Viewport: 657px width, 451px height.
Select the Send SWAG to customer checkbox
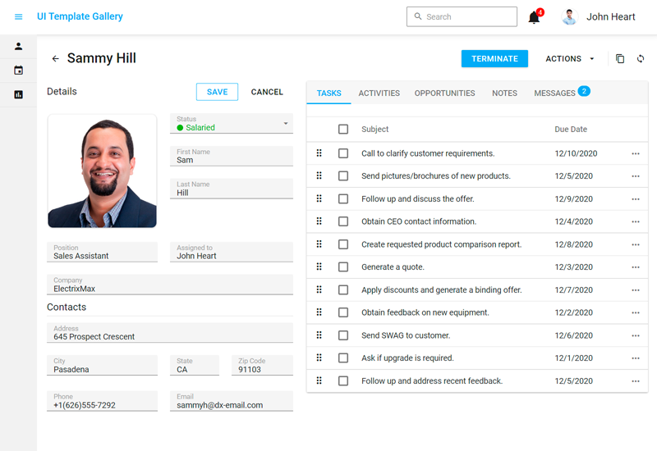(343, 335)
